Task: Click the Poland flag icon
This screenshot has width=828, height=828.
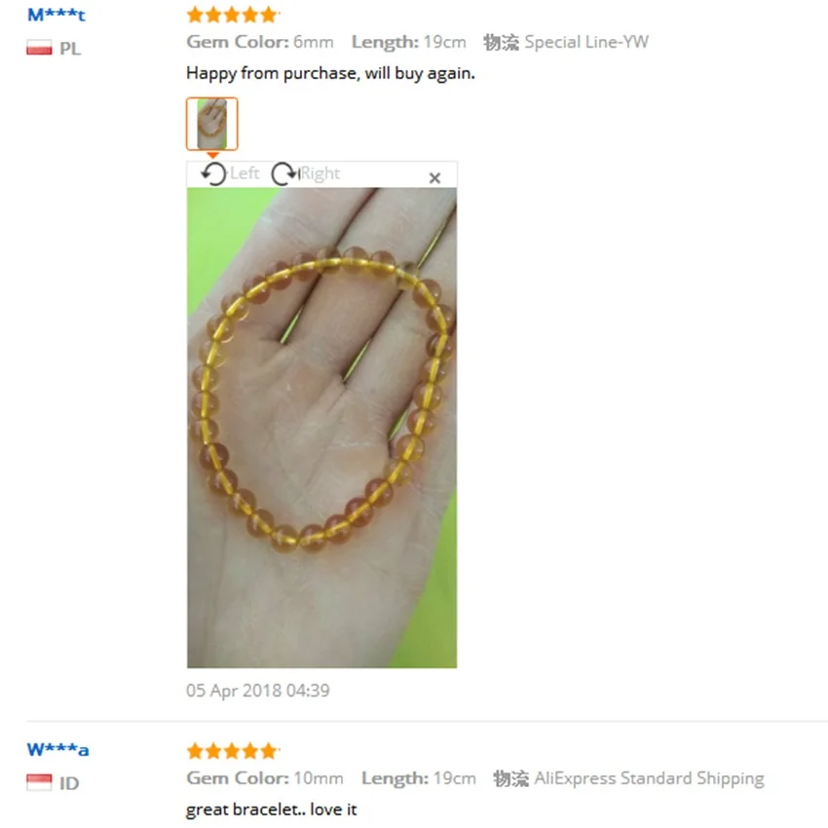Action: pos(39,48)
